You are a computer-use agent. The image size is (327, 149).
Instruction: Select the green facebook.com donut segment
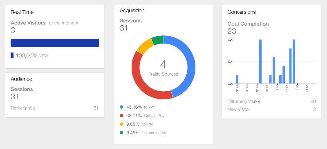point(158,40)
